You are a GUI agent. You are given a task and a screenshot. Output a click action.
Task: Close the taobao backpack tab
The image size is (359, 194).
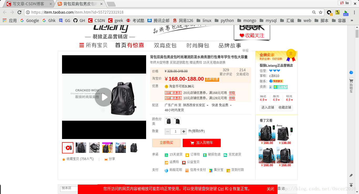[101, 4]
